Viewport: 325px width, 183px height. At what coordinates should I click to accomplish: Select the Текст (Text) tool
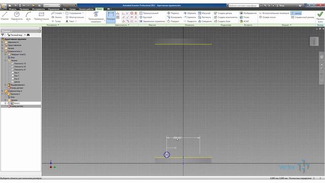pos(70,21)
